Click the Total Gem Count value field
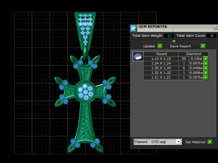Screen dimensions: 218x163 click(x=212, y=36)
